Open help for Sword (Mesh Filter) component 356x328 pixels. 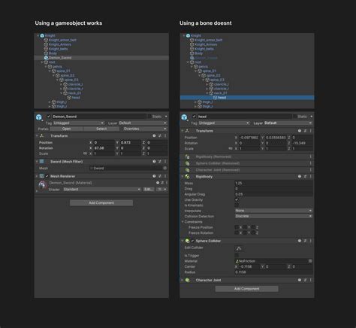coord(154,162)
